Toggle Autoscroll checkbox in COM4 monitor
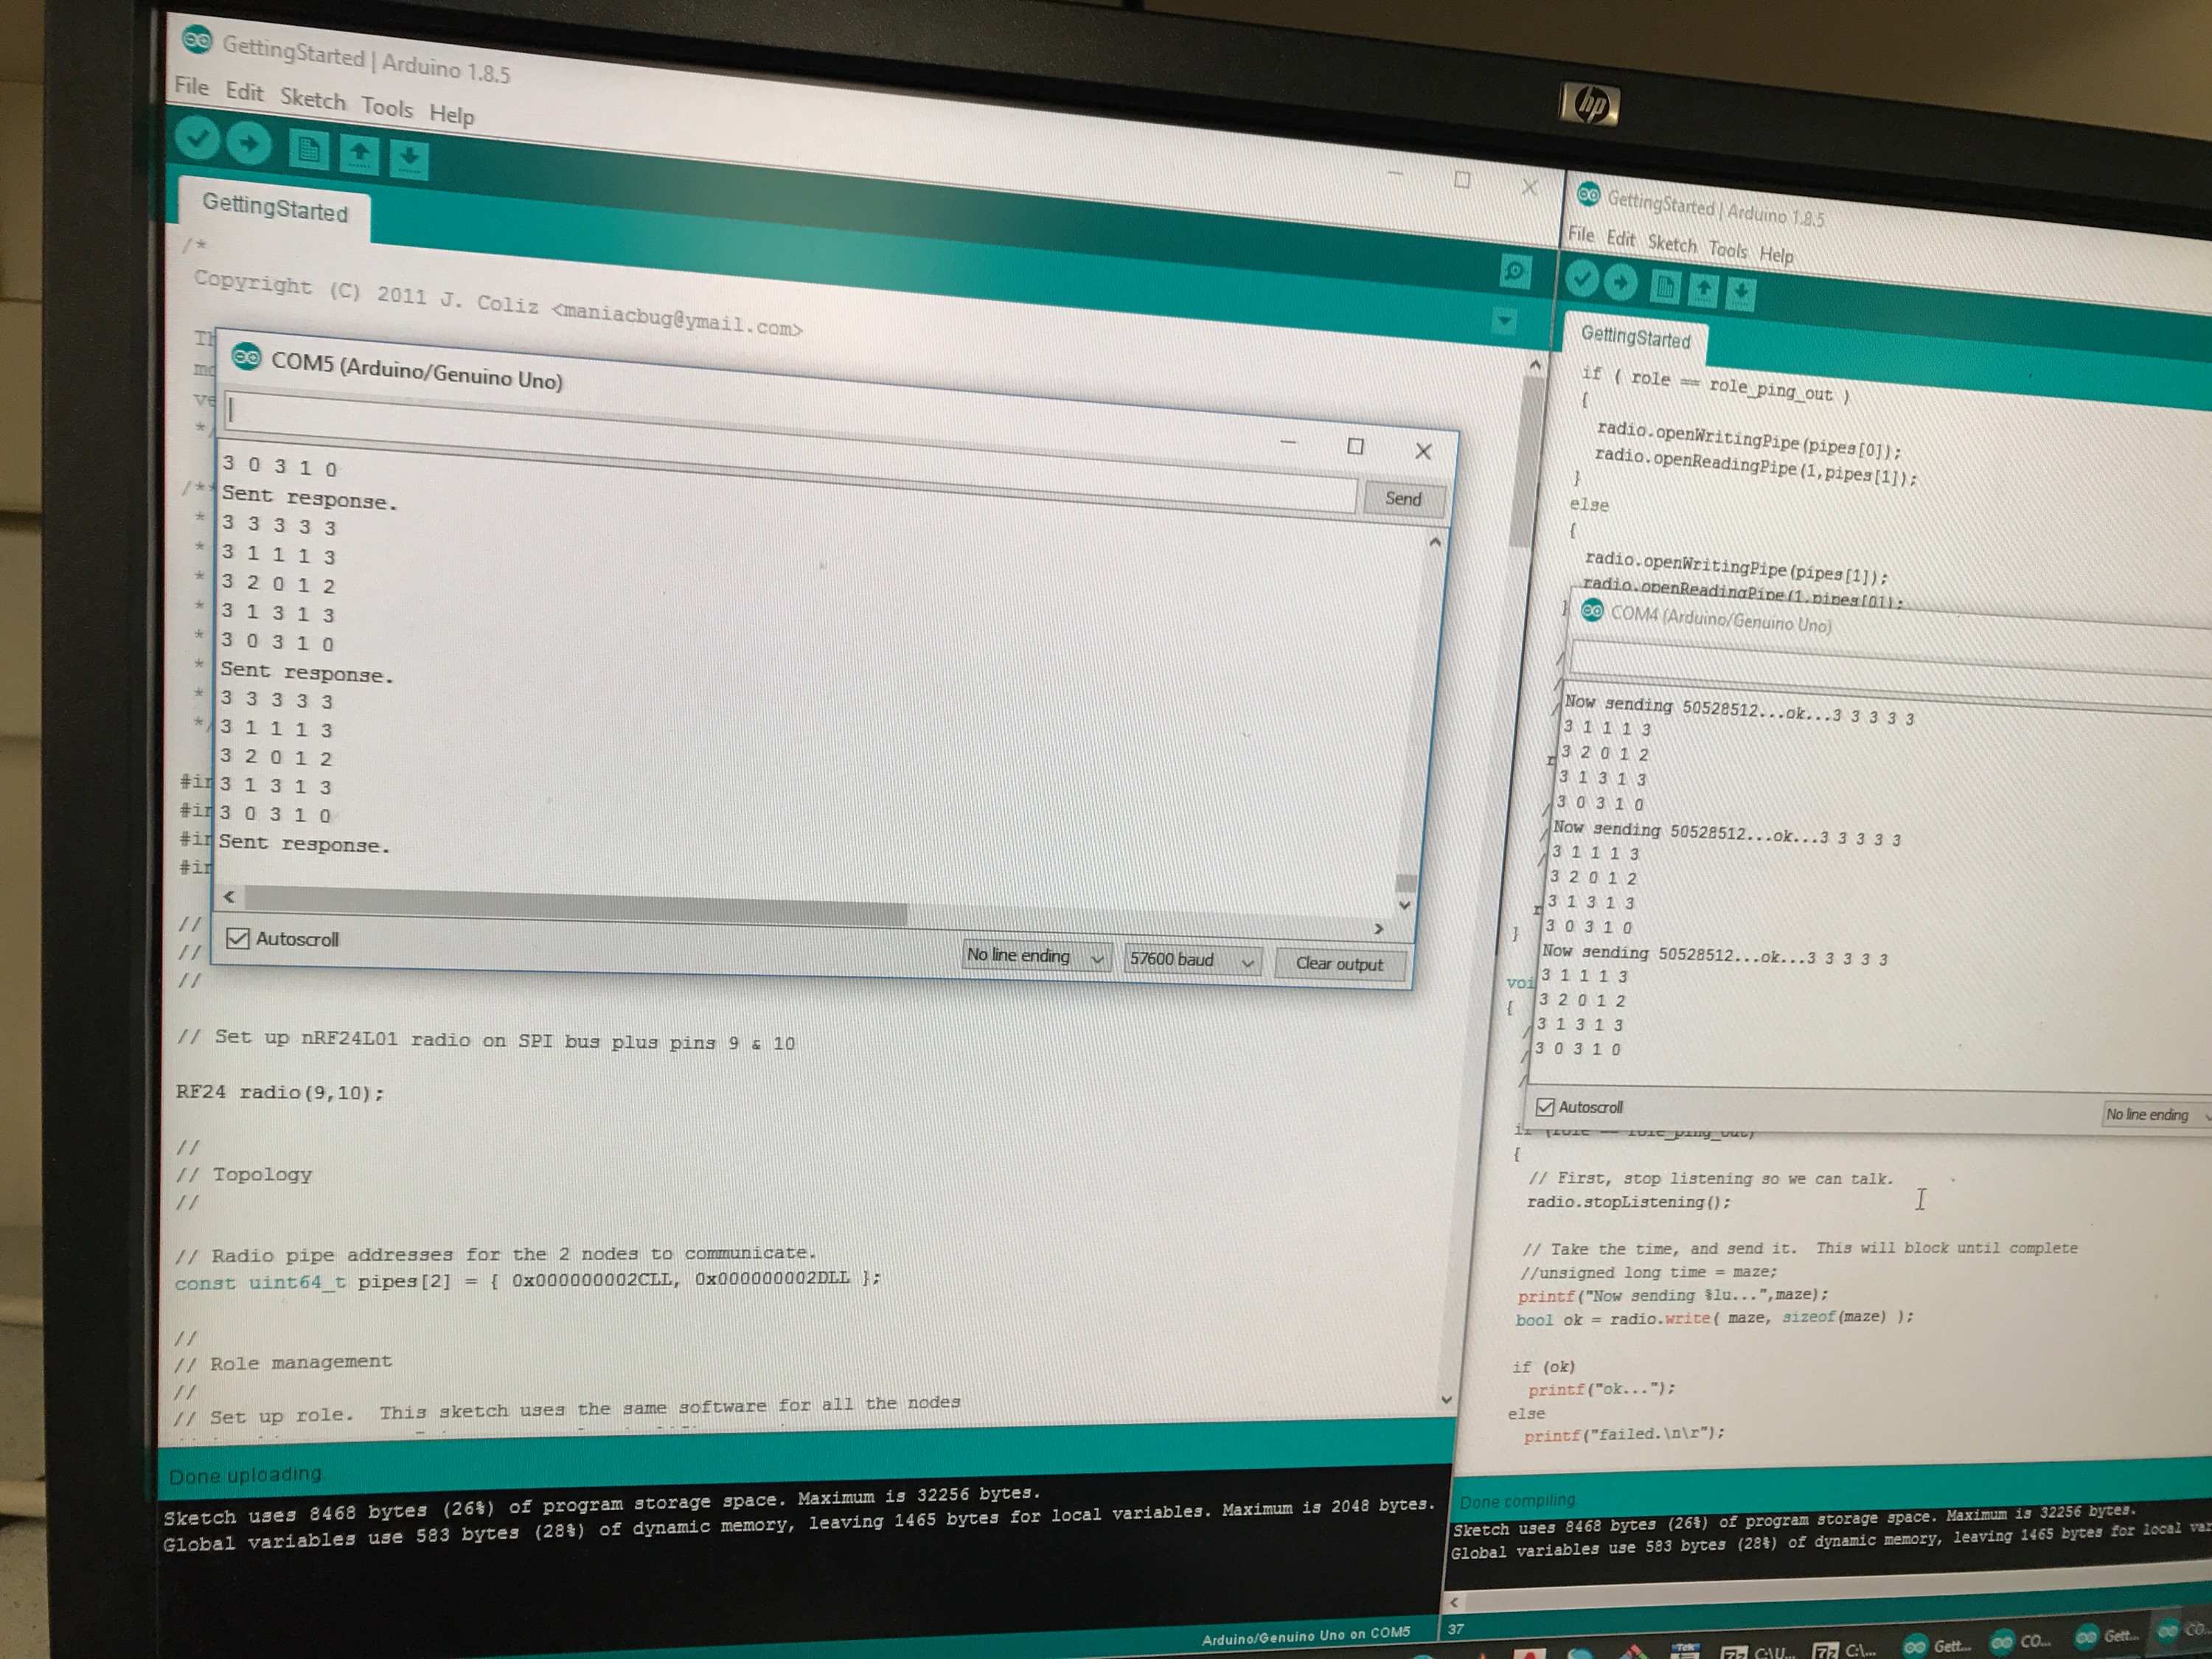Viewport: 2212px width, 1659px height. tap(1545, 1106)
